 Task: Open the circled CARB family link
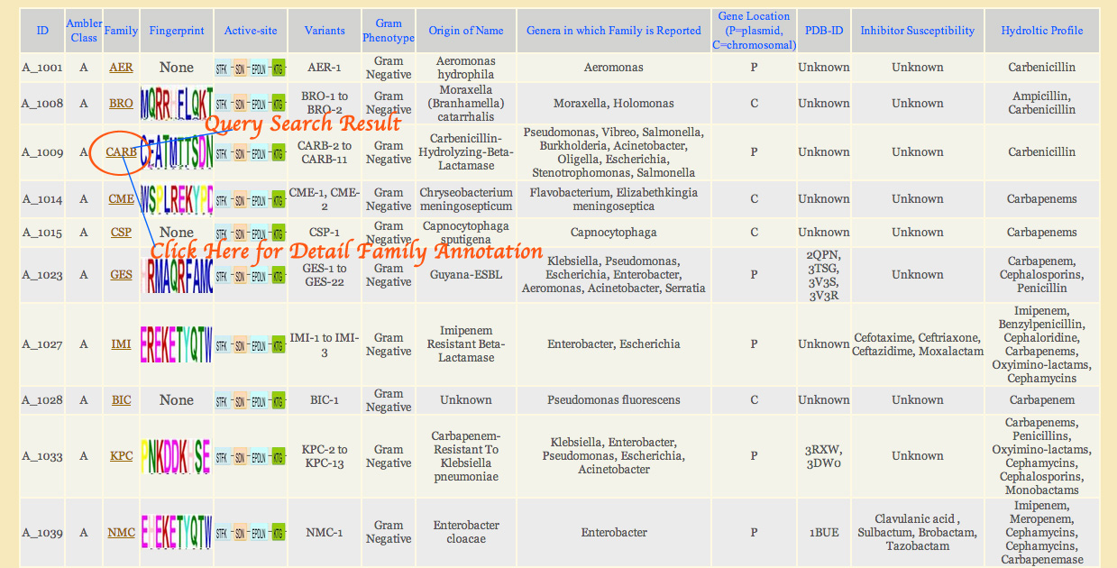[121, 152]
